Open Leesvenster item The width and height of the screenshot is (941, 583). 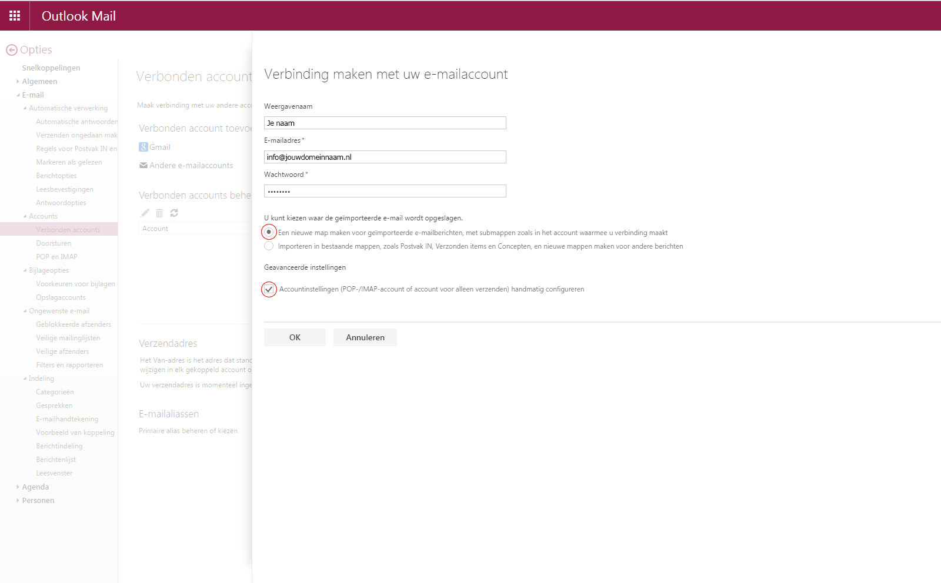coord(54,473)
